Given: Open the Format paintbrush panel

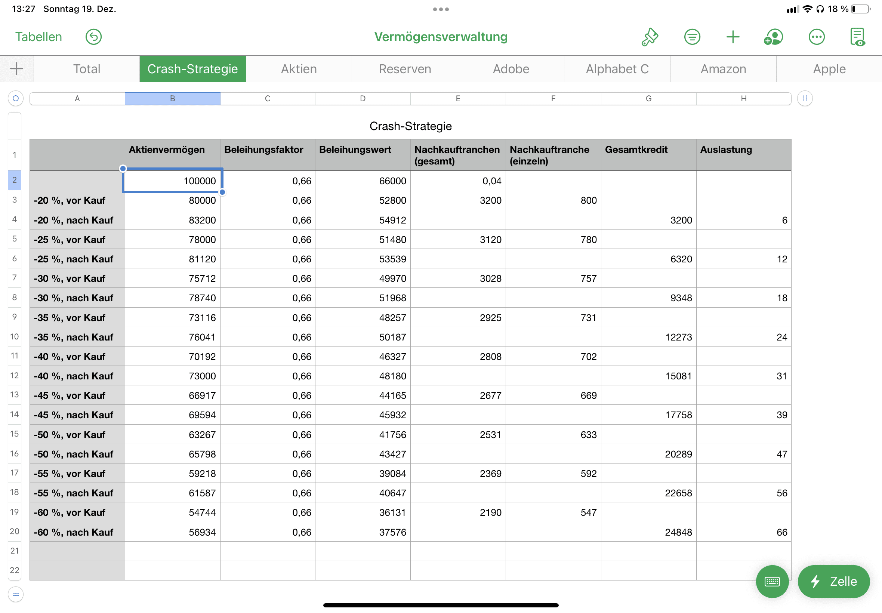Looking at the screenshot, I should [x=650, y=37].
